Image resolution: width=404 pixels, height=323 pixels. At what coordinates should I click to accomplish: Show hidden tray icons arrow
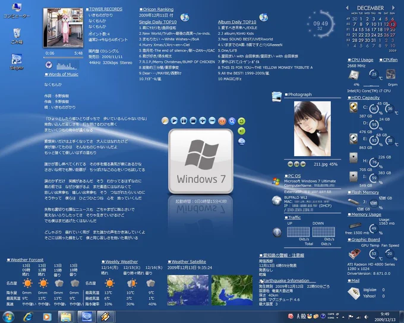point(343,317)
